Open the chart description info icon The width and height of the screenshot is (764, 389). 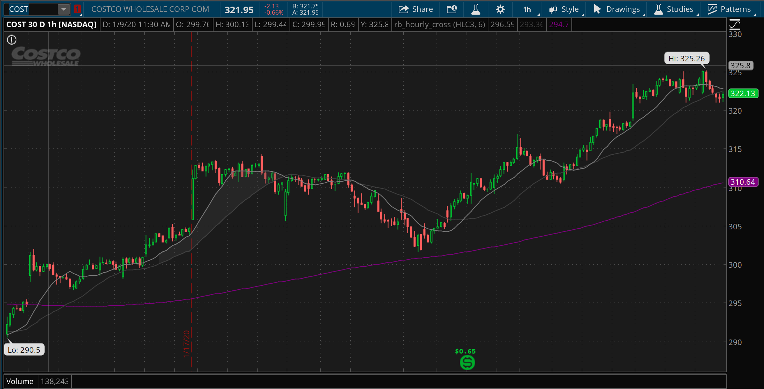(452, 9)
